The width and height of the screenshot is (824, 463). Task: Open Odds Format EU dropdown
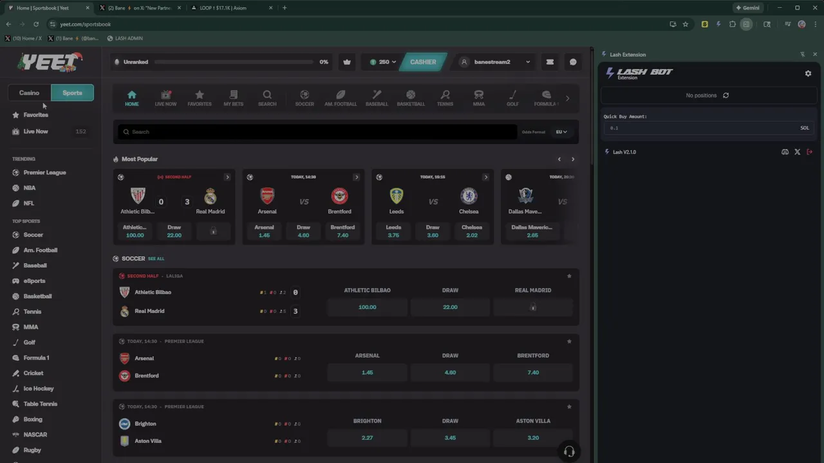click(562, 132)
